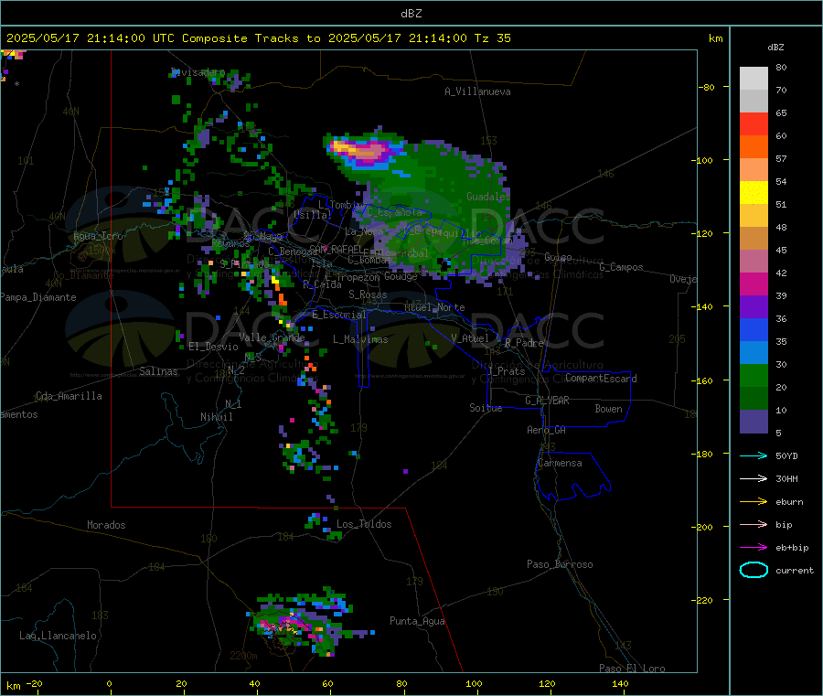Viewport: 823px width, 696px height.
Task: Select the magenta 39-42 dBZ swatch
Action: click(x=754, y=284)
